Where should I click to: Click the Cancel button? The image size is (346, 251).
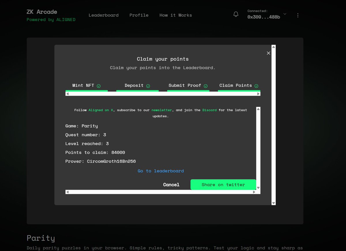coord(171,185)
